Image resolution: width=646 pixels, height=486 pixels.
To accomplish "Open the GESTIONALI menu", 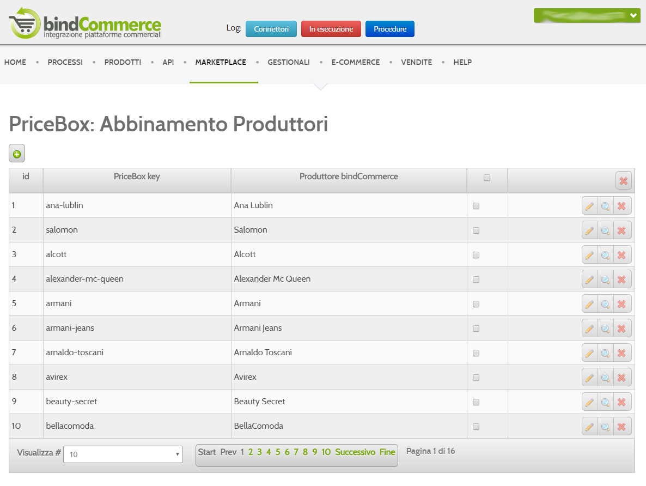I will pos(288,62).
